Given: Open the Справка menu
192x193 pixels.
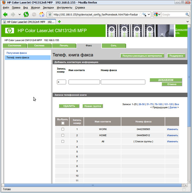Looking at the screenshot, I should click(x=80, y=8).
